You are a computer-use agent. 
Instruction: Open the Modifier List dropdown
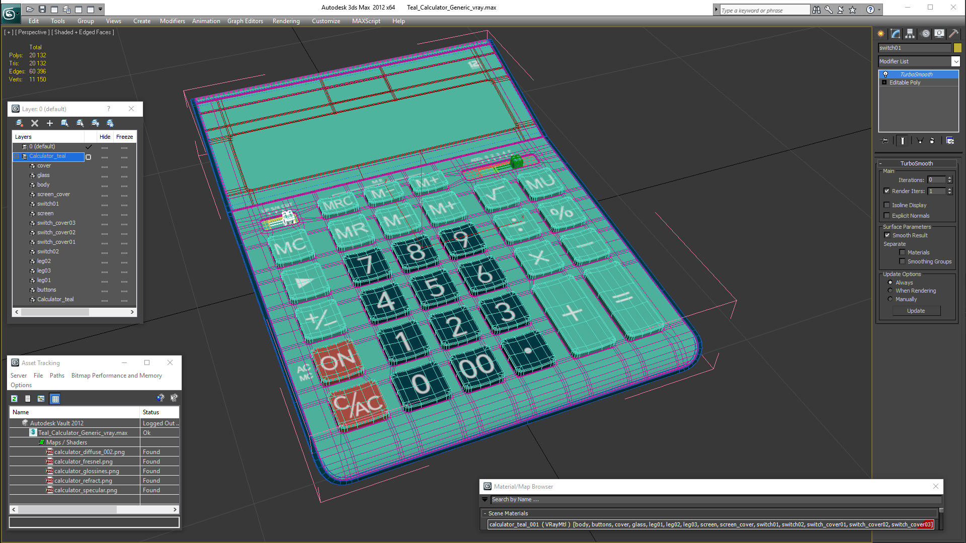pos(955,61)
